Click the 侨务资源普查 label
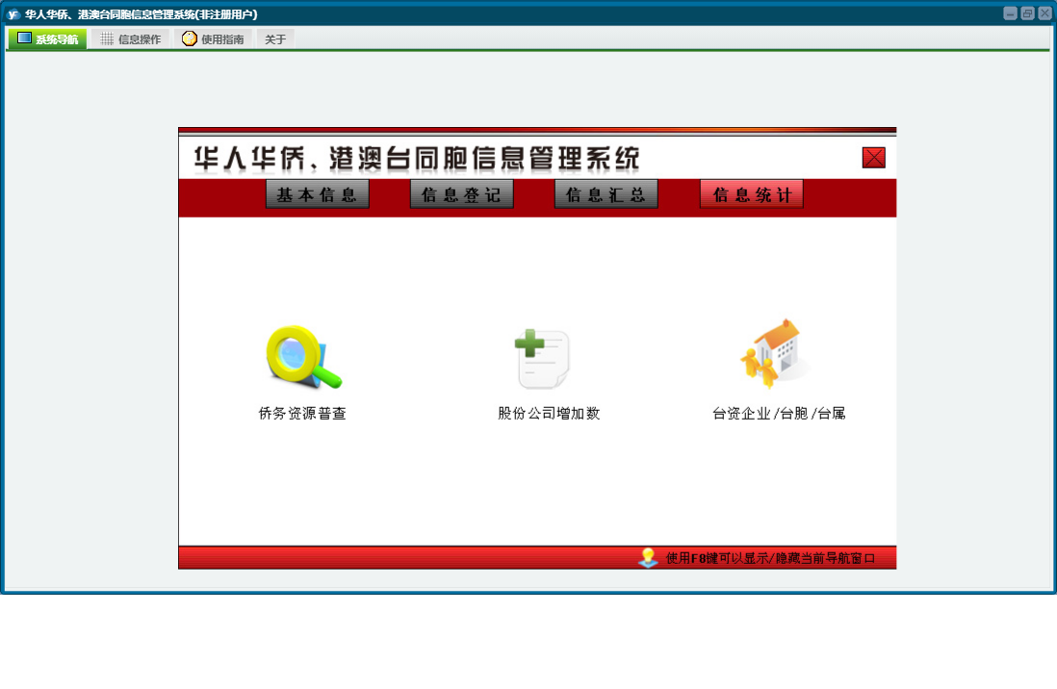The width and height of the screenshot is (1057, 689). [302, 413]
